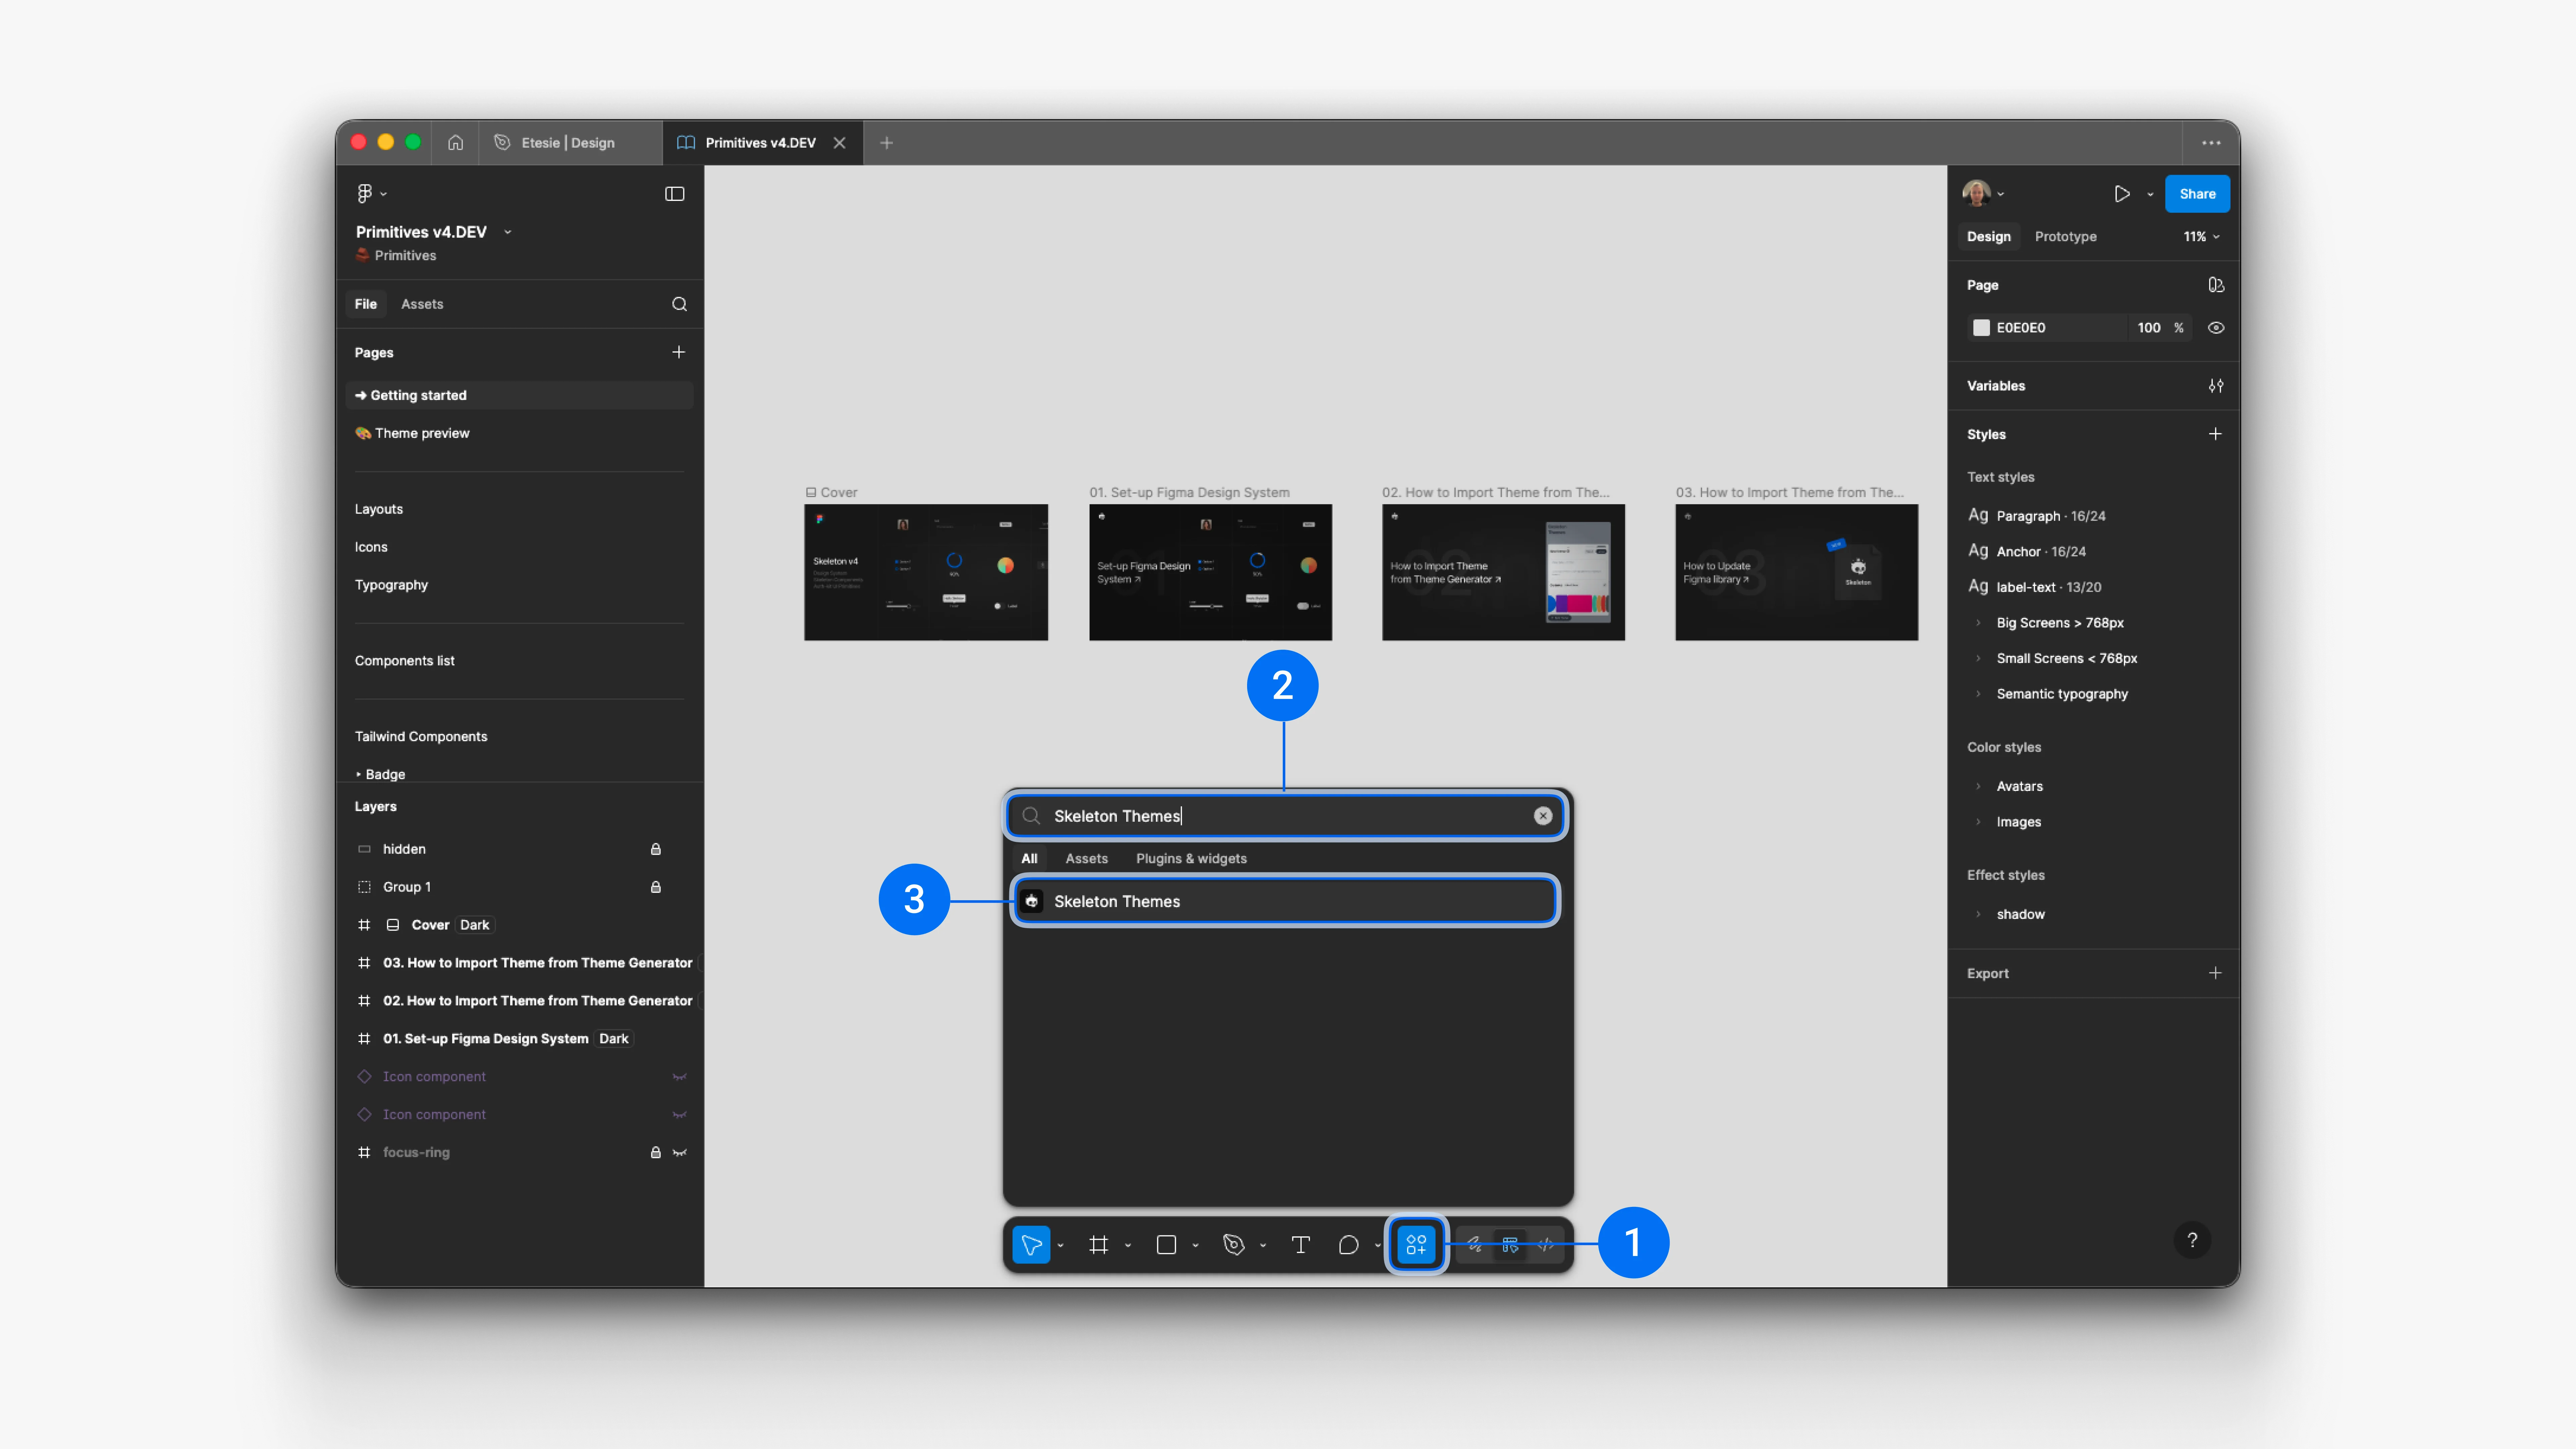Select the Skeleton Themes search result
The height and width of the screenshot is (1449, 2576).
pyautogui.click(x=1285, y=901)
